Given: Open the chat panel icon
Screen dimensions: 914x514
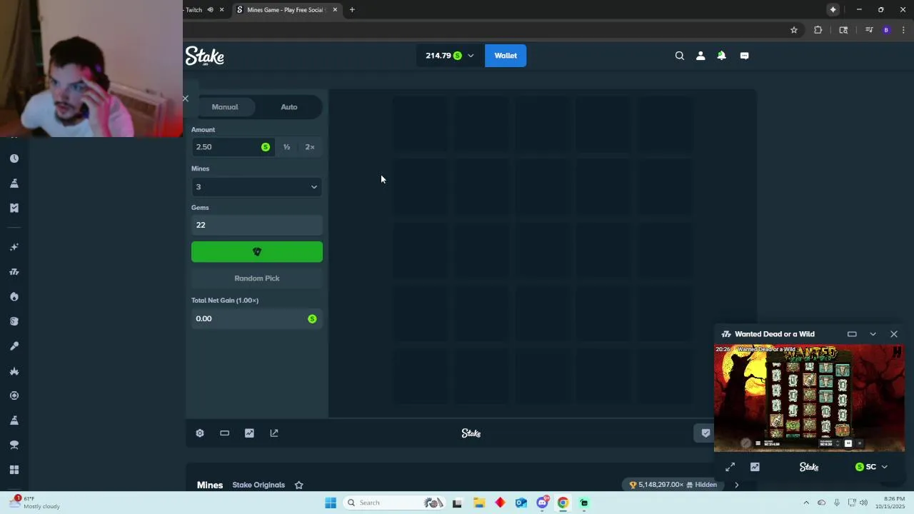Looking at the screenshot, I should 744,56.
